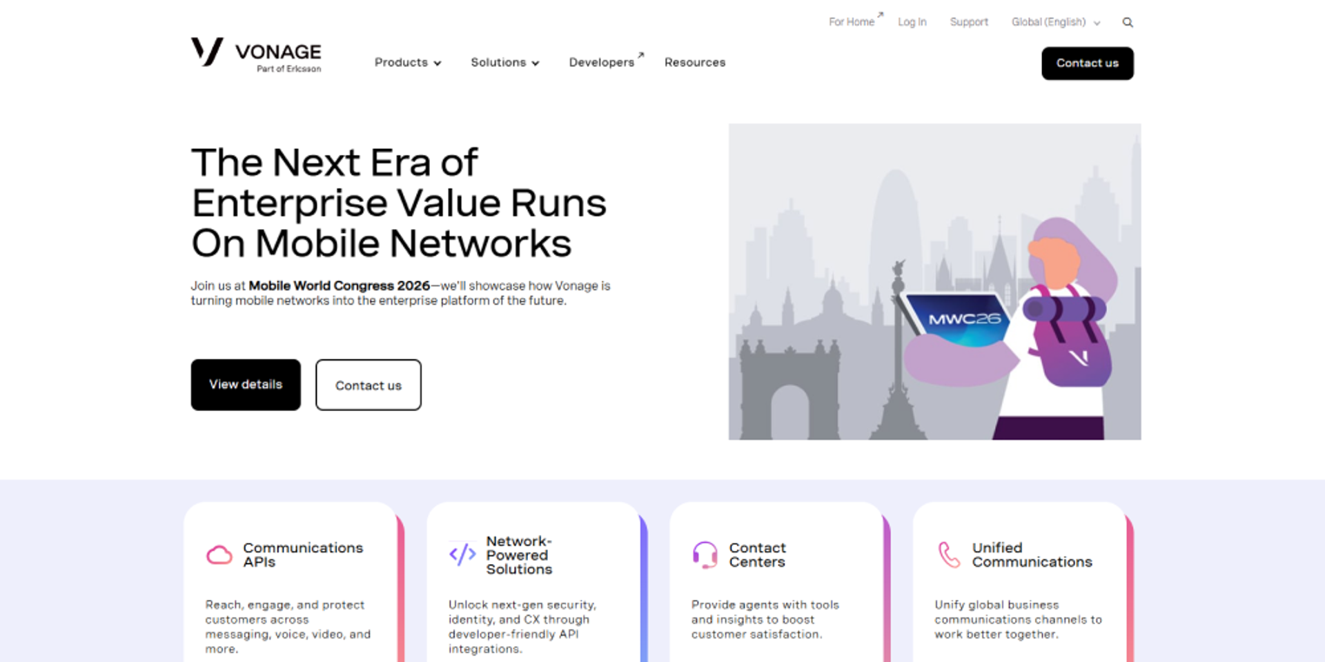The height and width of the screenshot is (662, 1325).
Task: Open the Contact Centers card title
Action: point(758,554)
